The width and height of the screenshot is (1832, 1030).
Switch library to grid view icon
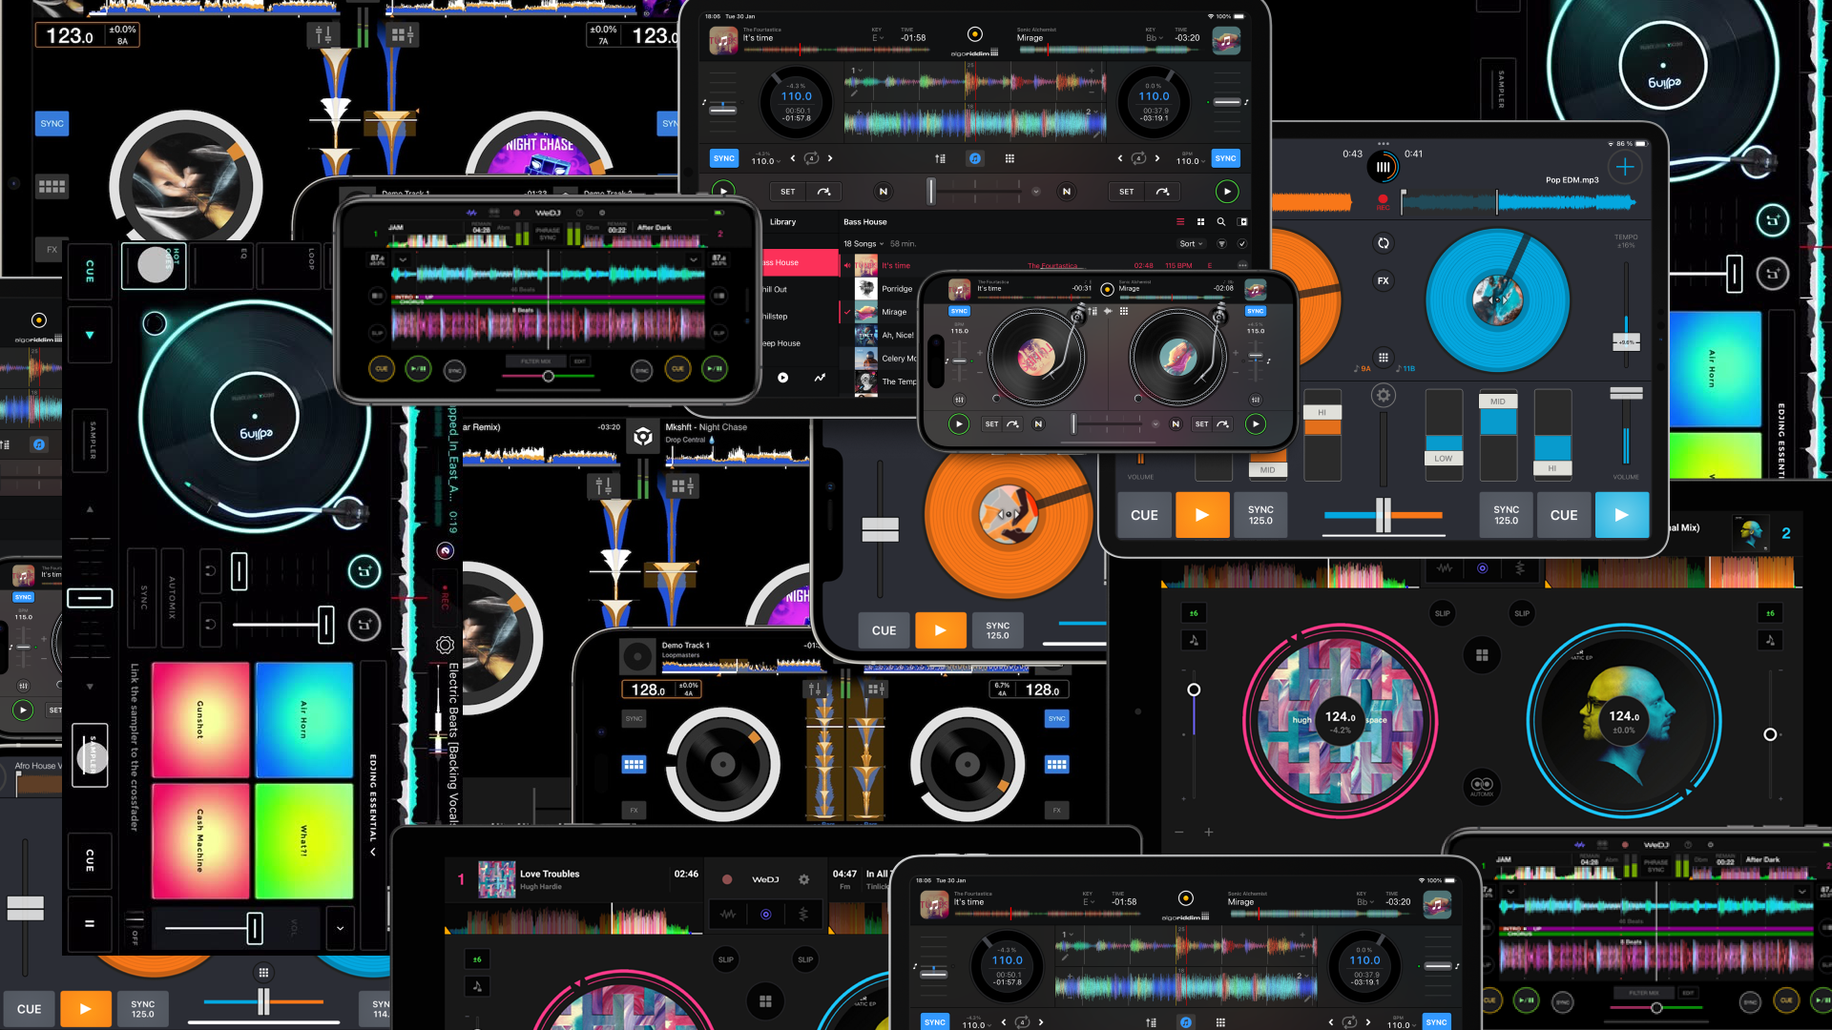(x=1201, y=222)
